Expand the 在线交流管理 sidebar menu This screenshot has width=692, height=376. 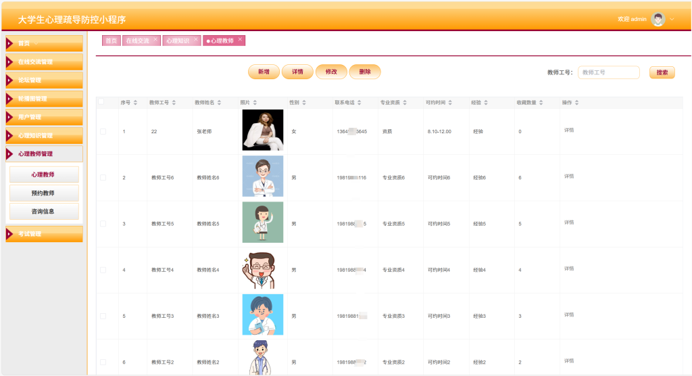point(44,62)
